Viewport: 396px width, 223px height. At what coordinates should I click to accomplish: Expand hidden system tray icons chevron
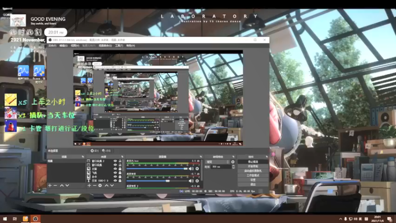click(341, 219)
